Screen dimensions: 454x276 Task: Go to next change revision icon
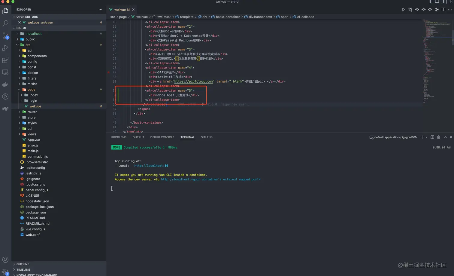coord(430,10)
